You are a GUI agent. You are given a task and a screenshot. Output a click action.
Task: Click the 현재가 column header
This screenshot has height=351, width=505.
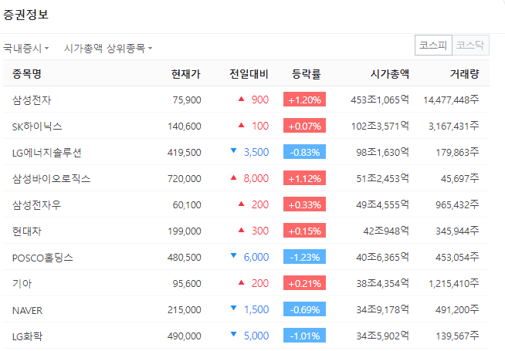[x=186, y=74]
